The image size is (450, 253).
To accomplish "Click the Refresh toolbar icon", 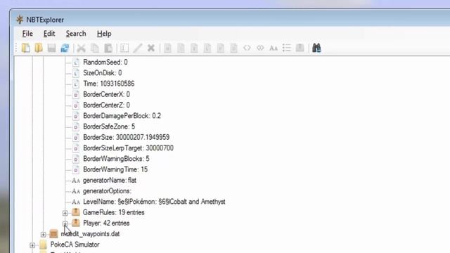I will pos(65,48).
